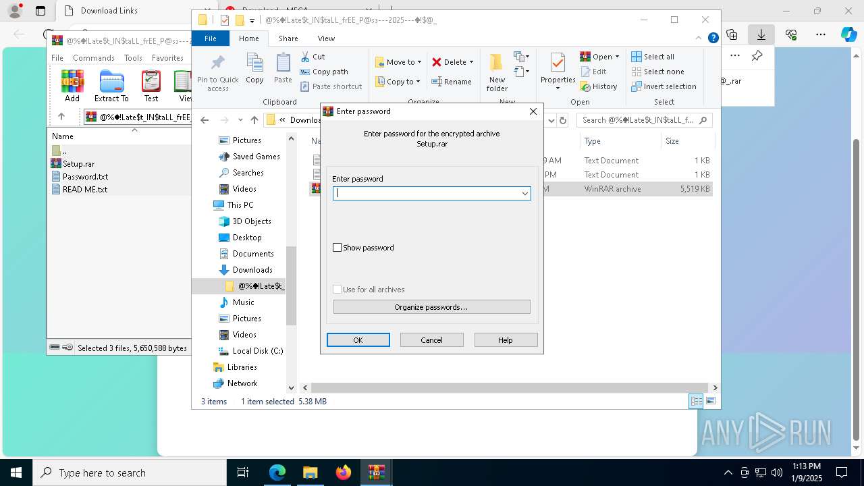Expand the Delete dropdown arrow
This screenshot has height=486, width=864.
[471, 62]
